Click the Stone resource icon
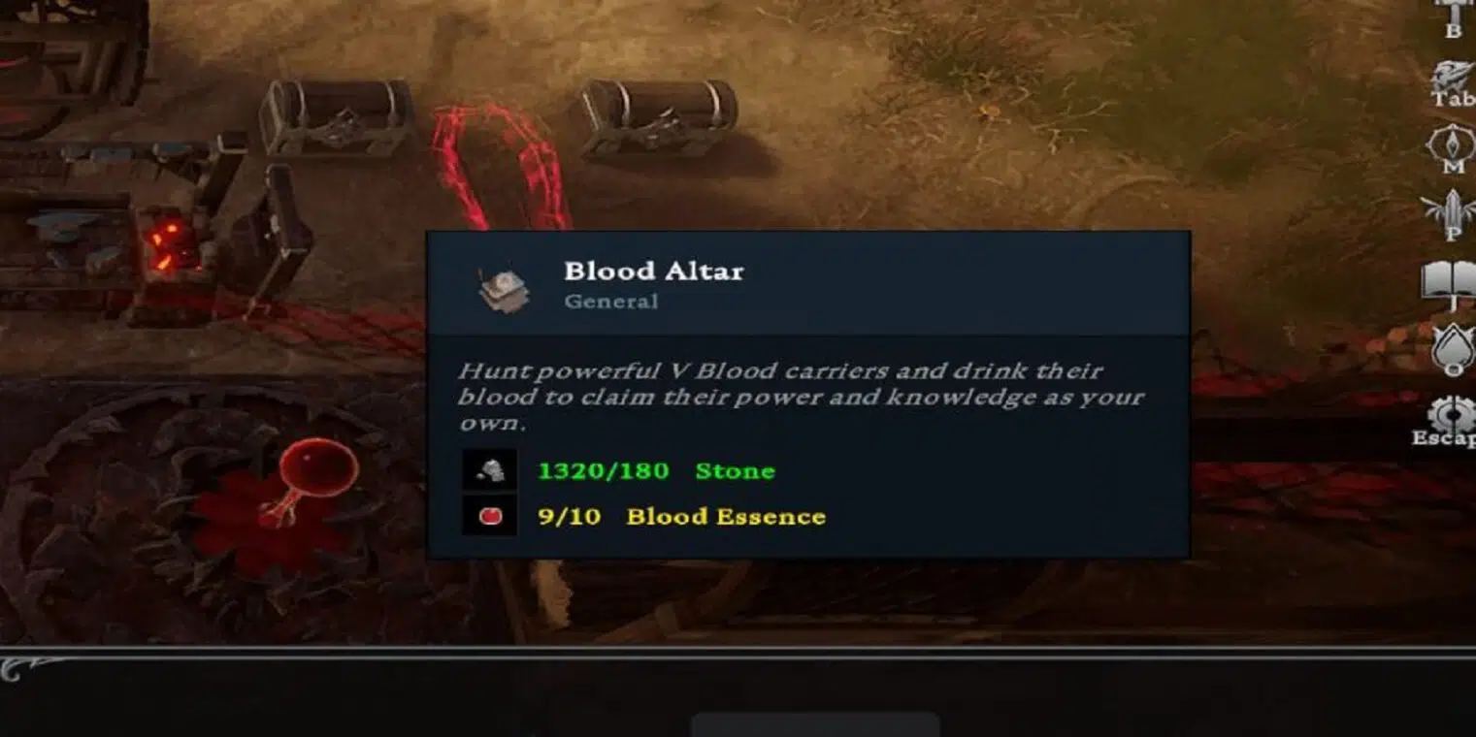 [x=489, y=470]
